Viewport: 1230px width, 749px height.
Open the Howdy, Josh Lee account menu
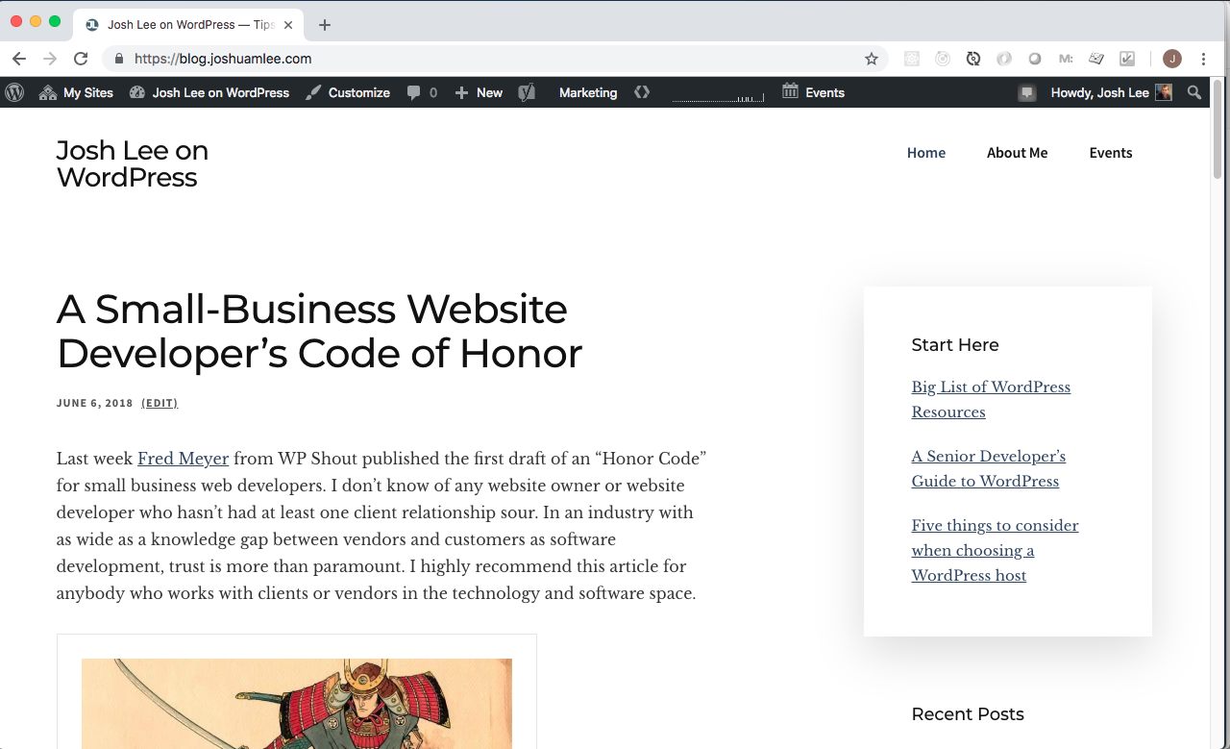pyautogui.click(x=1111, y=92)
